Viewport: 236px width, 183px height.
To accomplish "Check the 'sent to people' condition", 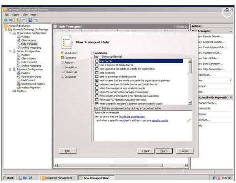I will (x=97, y=73).
